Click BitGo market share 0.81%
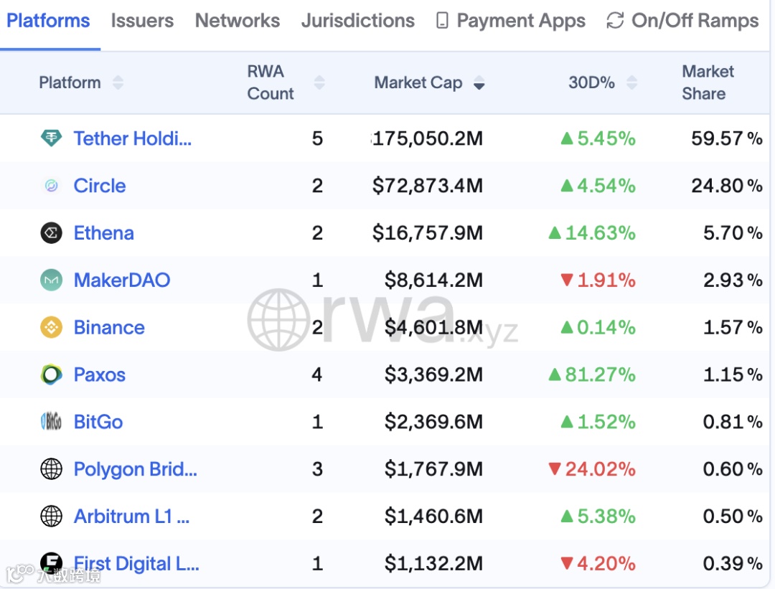 (733, 422)
